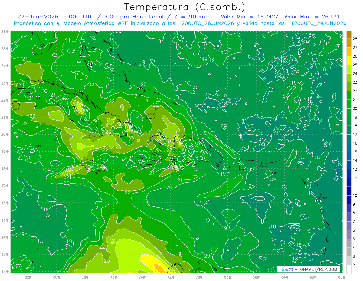Click the "74W" longitude axis label
Screen dimensions: 363x281
[x=142, y=276]
